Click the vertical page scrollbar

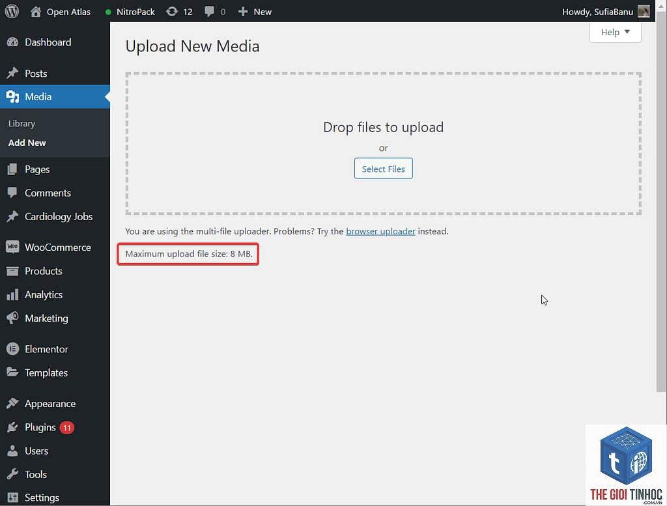coord(661,201)
